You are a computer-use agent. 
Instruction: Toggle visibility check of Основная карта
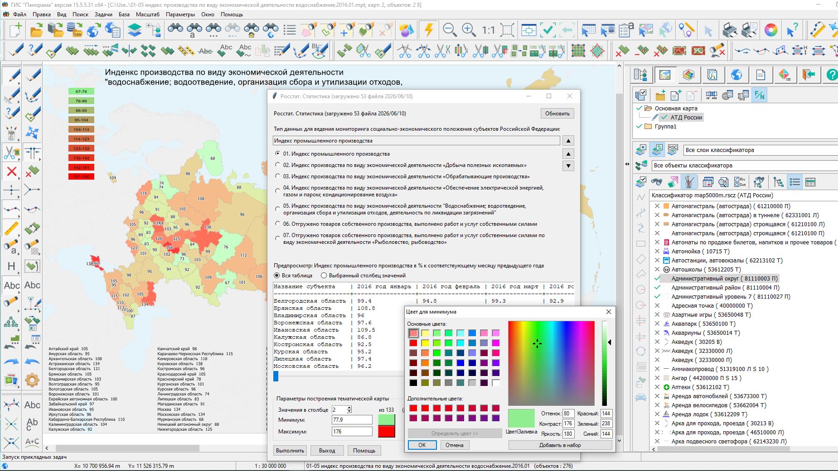(x=639, y=108)
